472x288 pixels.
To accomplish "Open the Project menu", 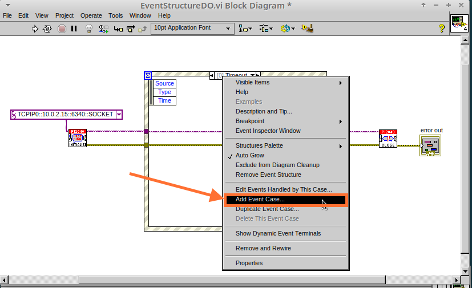I will [64, 15].
